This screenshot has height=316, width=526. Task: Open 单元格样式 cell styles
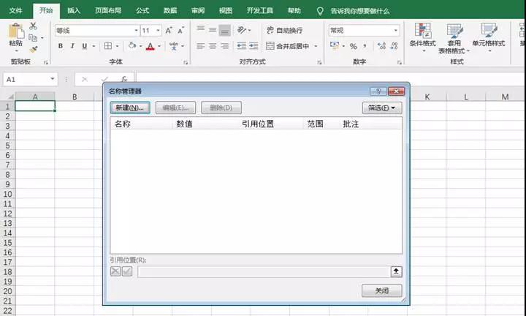click(489, 37)
